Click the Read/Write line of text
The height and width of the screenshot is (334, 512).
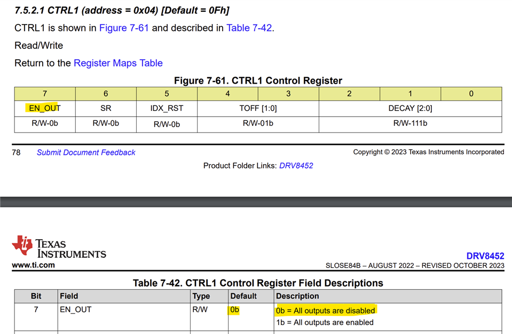(x=39, y=46)
